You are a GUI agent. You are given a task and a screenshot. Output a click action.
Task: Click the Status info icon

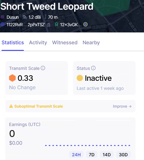point(93,68)
